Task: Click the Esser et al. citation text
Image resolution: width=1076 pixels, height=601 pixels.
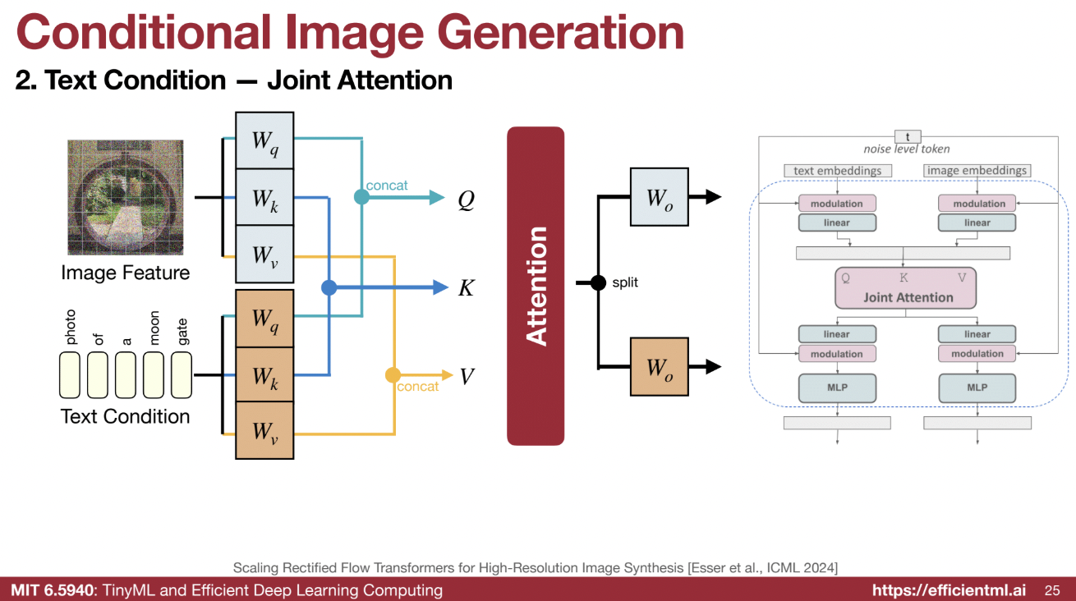Action: pos(535,567)
